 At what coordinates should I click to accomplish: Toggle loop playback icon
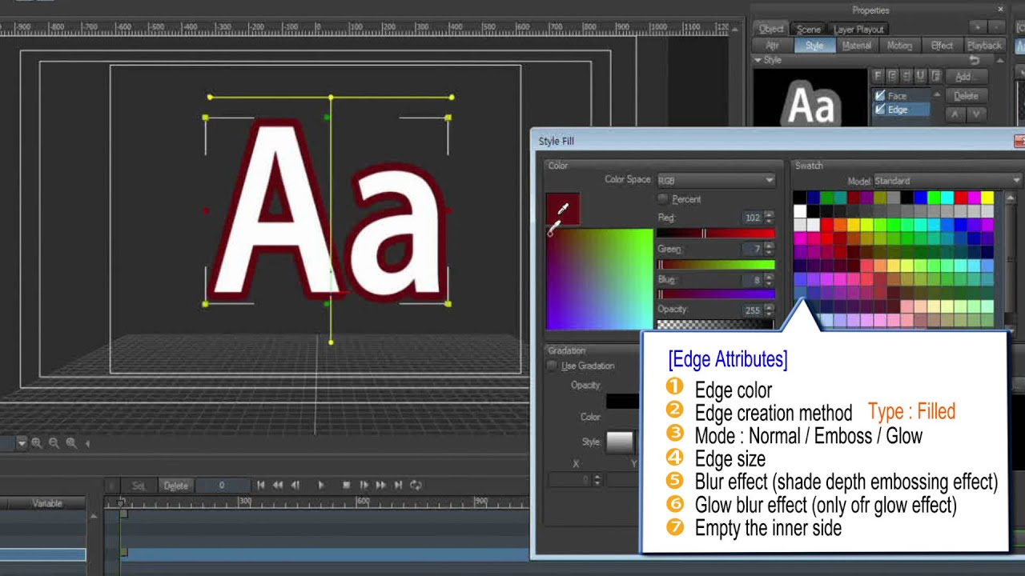click(x=416, y=485)
